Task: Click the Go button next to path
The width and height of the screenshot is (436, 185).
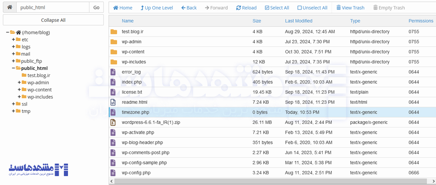Action: 97,8
